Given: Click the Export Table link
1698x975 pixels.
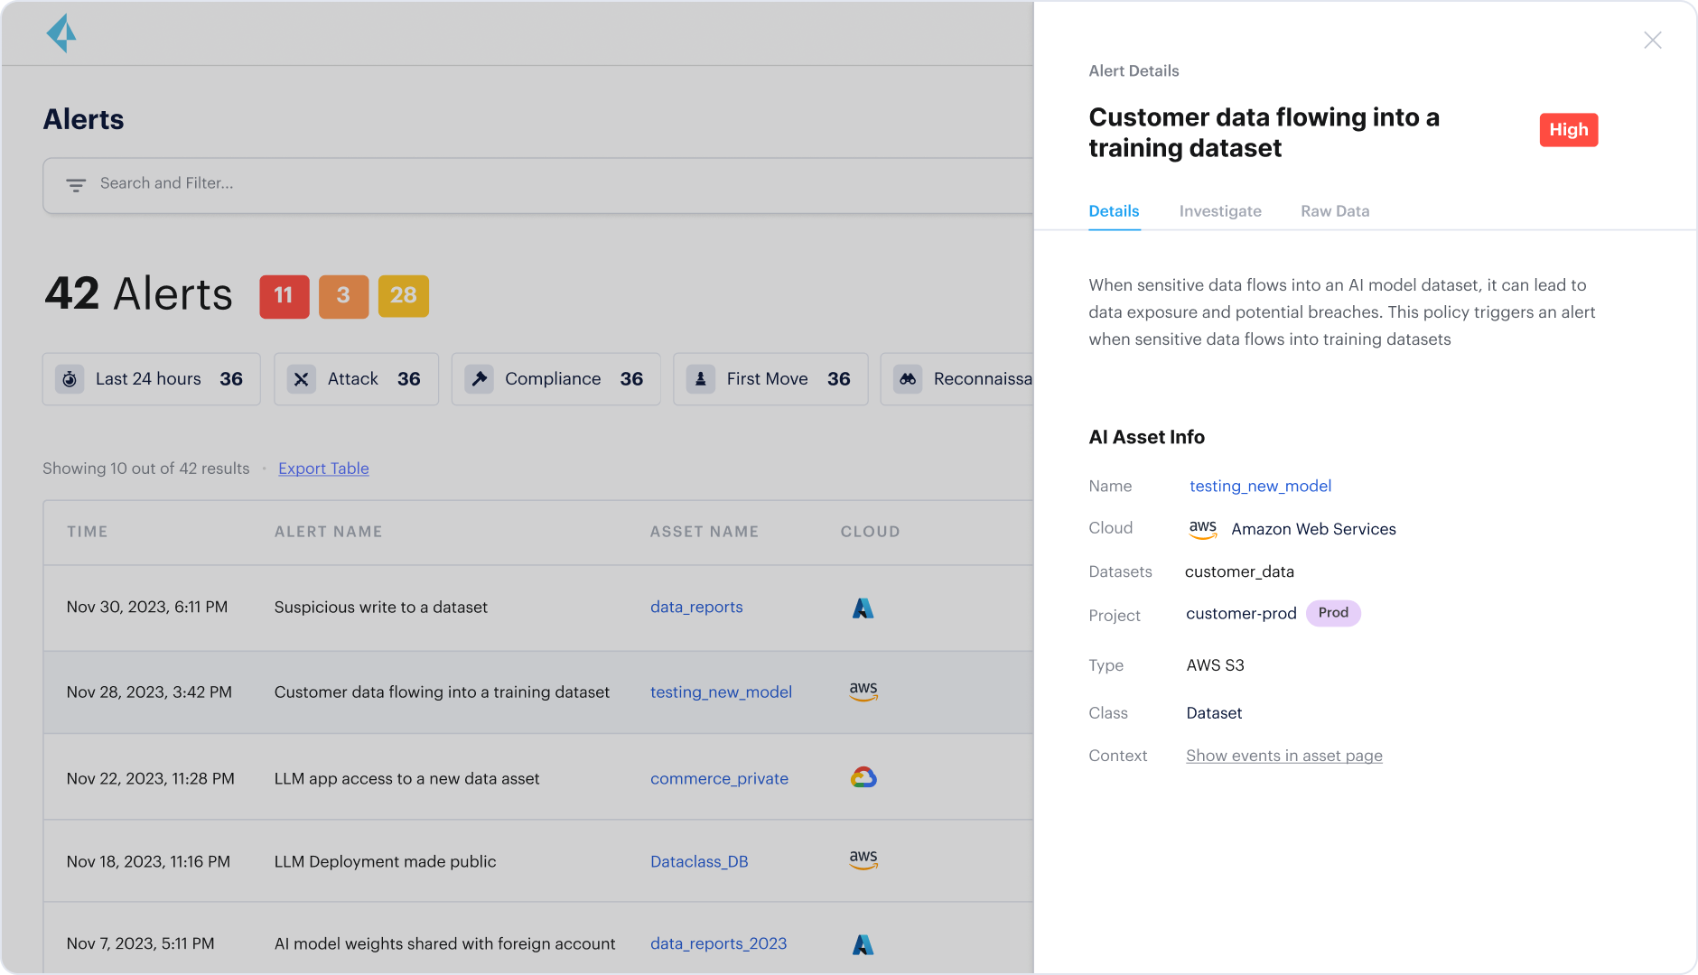Looking at the screenshot, I should click(323, 469).
